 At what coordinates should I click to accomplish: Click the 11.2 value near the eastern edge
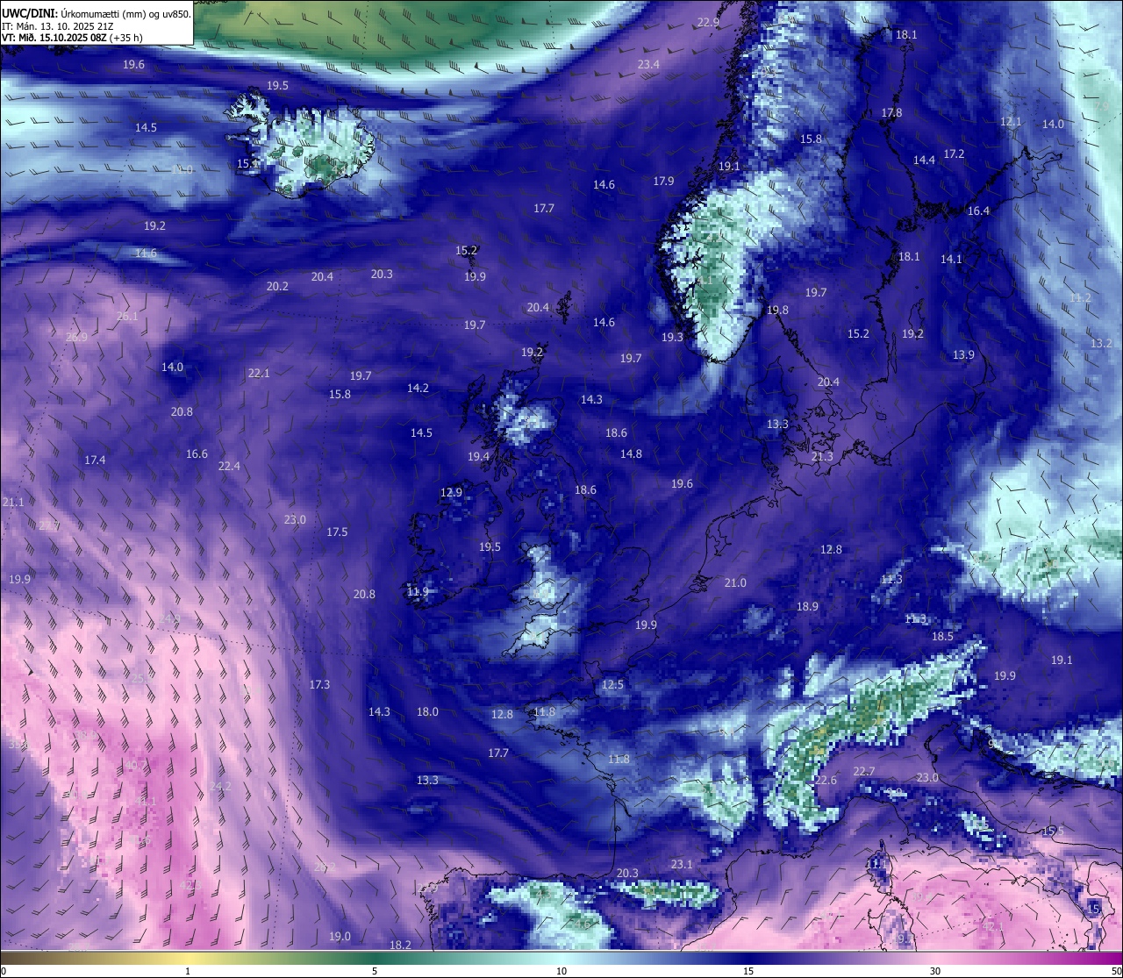[1080, 298]
